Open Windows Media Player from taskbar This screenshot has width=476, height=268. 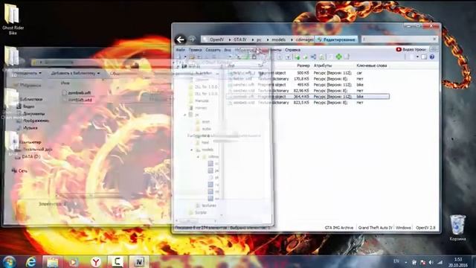(x=73, y=261)
